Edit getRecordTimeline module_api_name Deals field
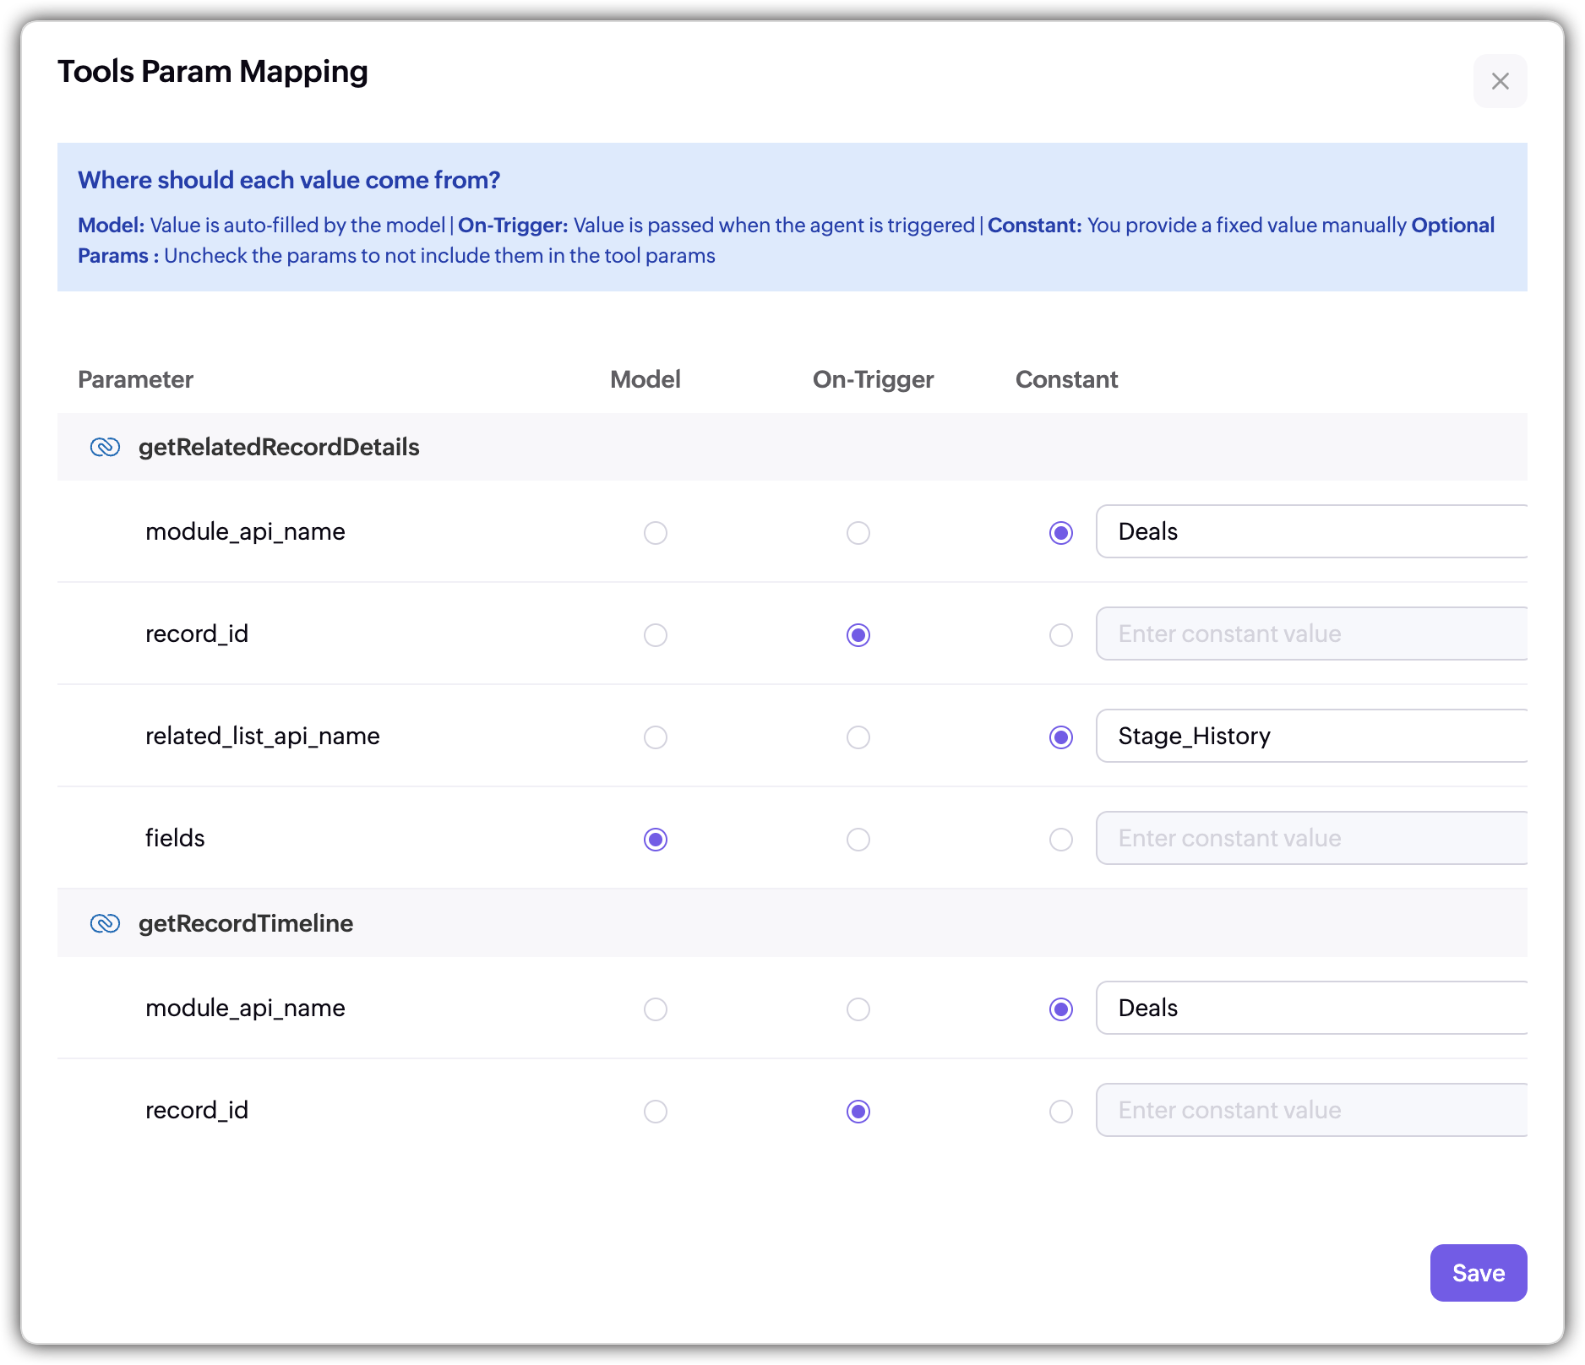 click(x=1311, y=1008)
